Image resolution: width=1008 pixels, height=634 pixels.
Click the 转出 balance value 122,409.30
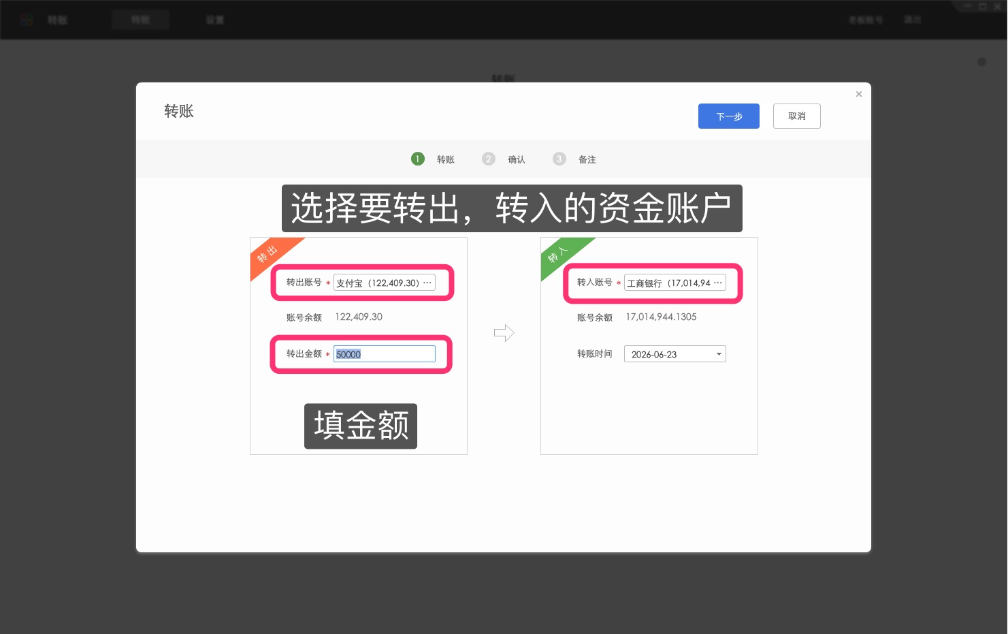(359, 317)
